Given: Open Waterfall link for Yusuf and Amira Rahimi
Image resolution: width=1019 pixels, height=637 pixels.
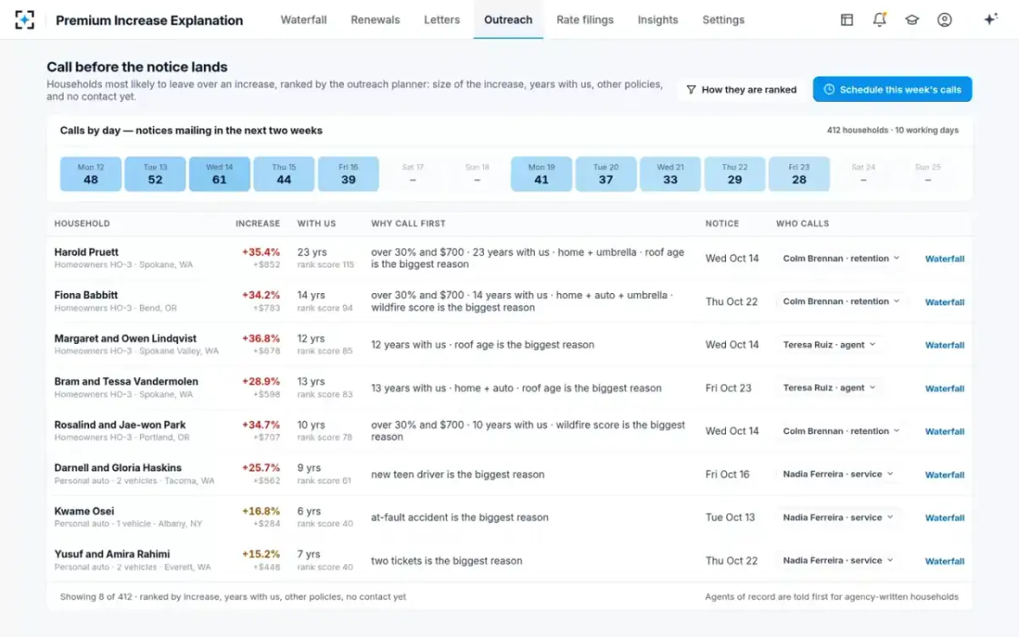Looking at the screenshot, I should tap(944, 561).
